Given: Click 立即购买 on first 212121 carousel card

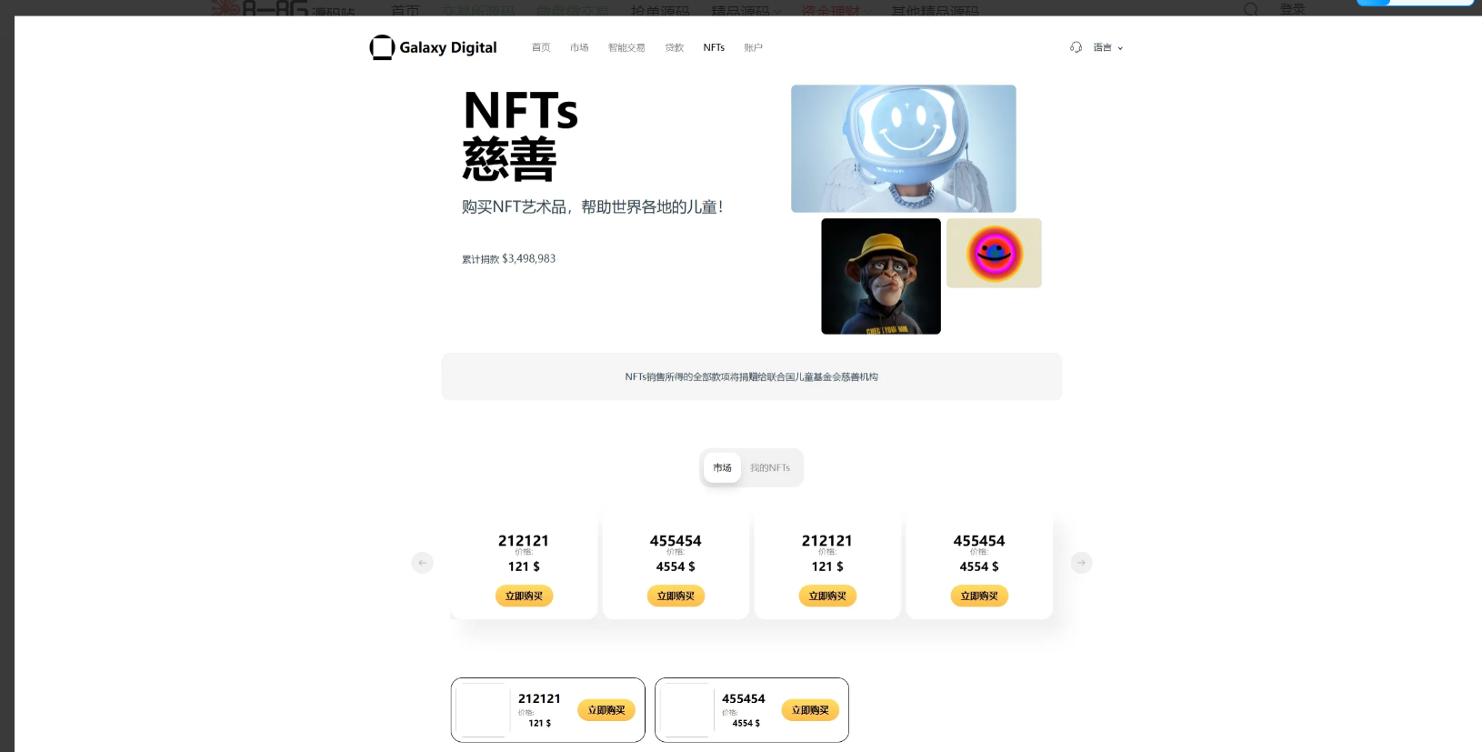Looking at the screenshot, I should tap(524, 596).
